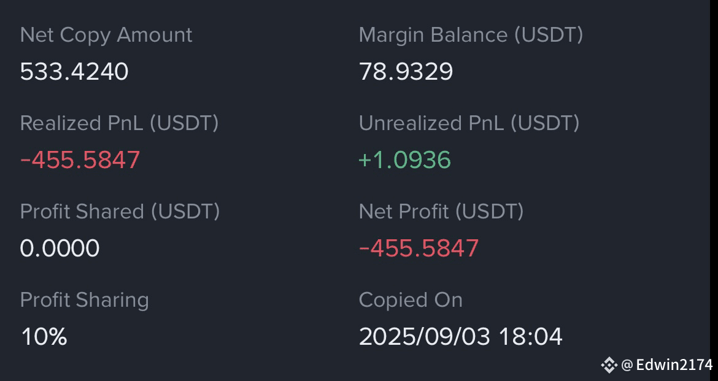Viewport: 718px width, 381px height.
Task: Select the Margin Balance (USDT) label
Action: 471,35
